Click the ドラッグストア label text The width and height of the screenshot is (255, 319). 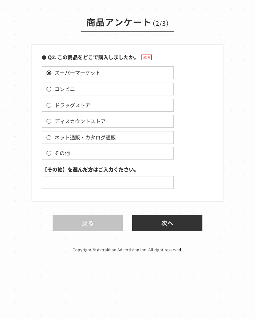click(72, 105)
